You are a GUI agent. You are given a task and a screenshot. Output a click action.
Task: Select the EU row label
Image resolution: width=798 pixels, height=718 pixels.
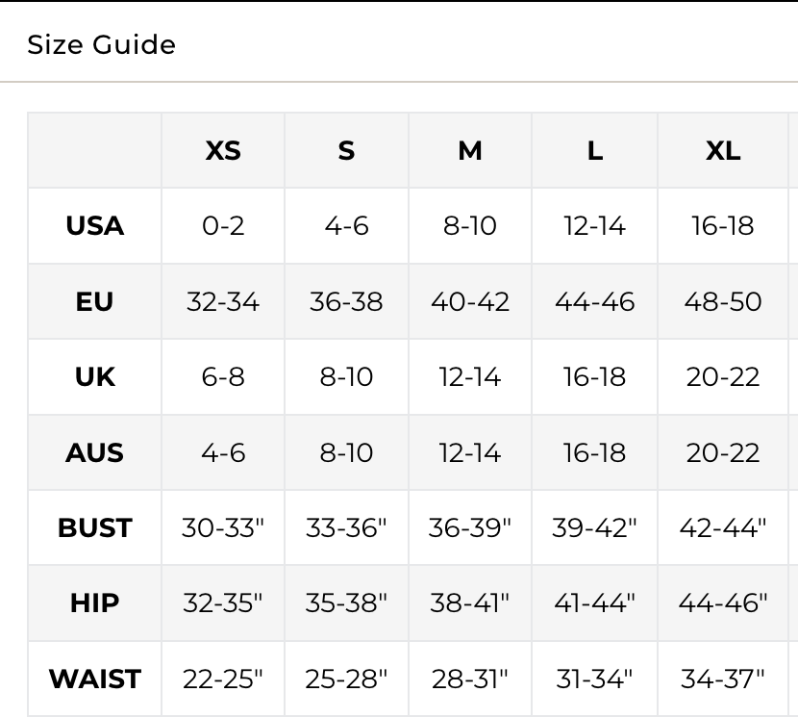[x=94, y=302]
